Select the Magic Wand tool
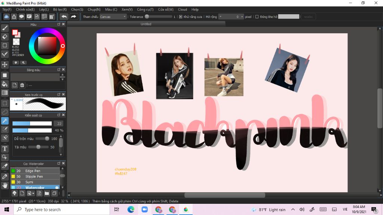Viewport: 383px width, 215px height. point(4,121)
